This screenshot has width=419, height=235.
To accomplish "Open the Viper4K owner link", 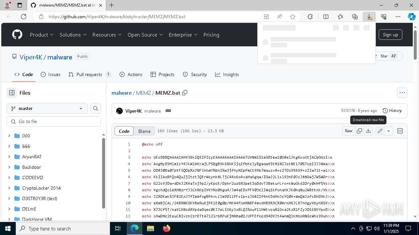I will 31,57.
